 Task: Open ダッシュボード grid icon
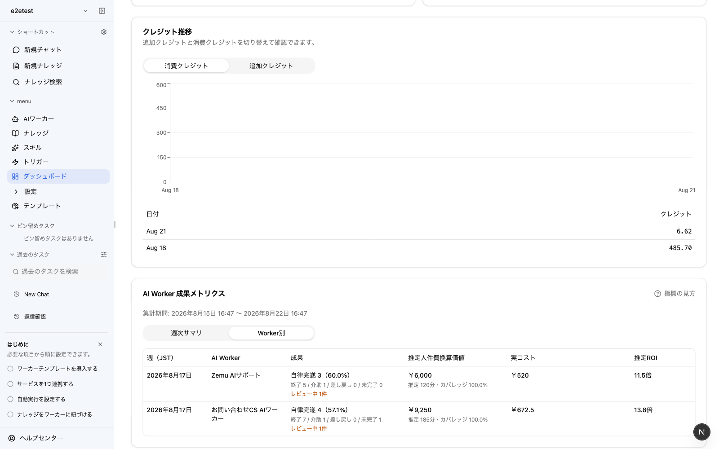pyautogui.click(x=15, y=176)
